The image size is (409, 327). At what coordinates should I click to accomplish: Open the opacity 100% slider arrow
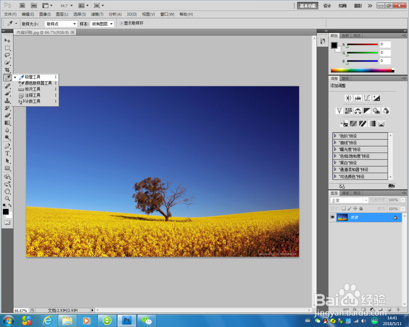pyautogui.click(x=403, y=200)
